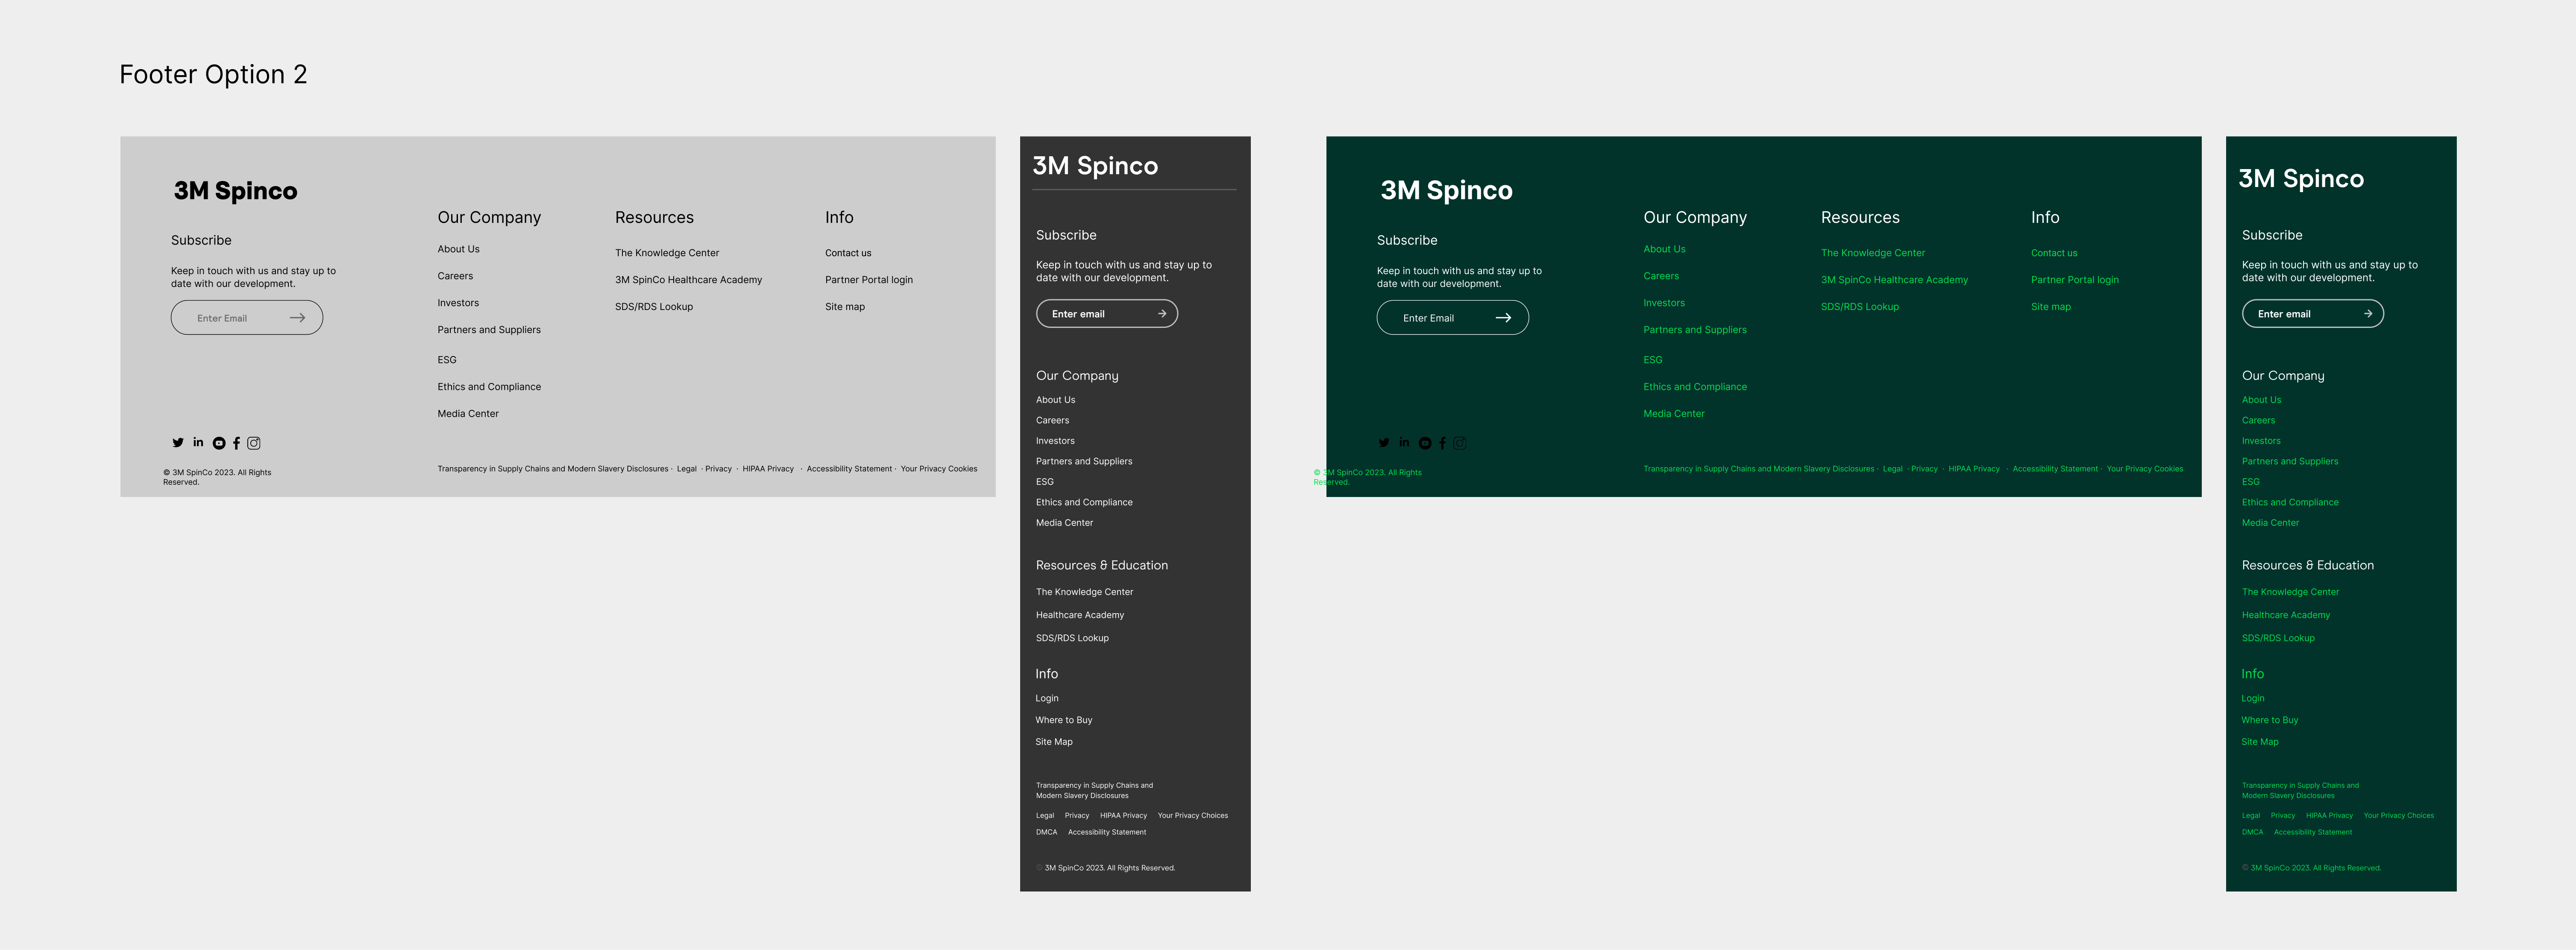This screenshot has height=950, width=2576.
Task: Open ESG in the dark mobile footer
Action: coord(1045,482)
